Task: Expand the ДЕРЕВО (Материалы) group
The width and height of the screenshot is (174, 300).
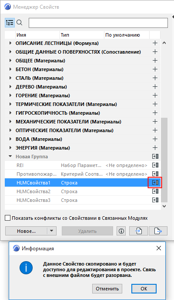Action: [x=10, y=87]
